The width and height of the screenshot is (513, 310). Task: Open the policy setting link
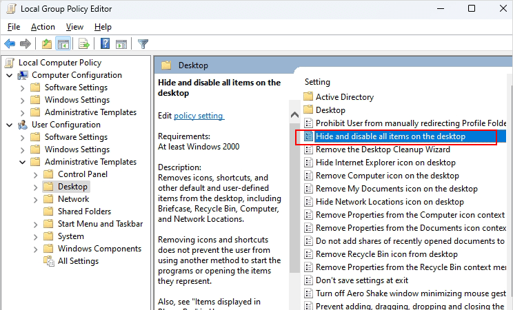coord(199,116)
